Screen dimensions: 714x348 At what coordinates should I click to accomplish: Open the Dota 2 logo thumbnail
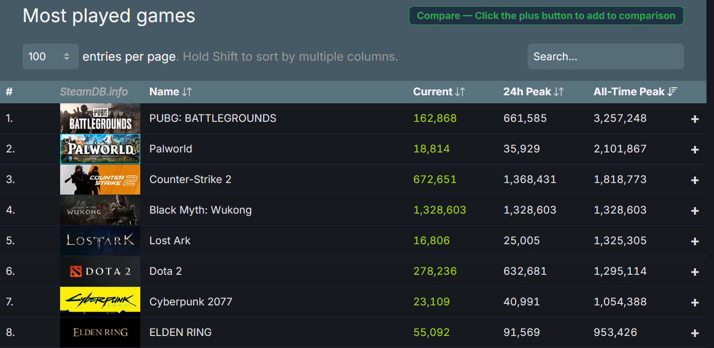coord(100,271)
